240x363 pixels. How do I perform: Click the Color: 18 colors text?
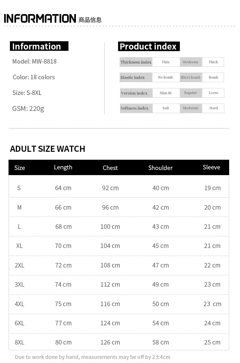coord(34,77)
